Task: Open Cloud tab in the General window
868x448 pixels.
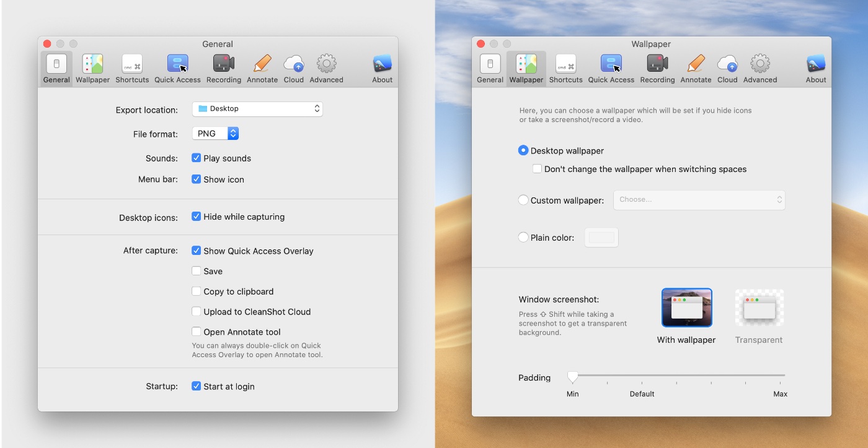Action: [x=294, y=69]
